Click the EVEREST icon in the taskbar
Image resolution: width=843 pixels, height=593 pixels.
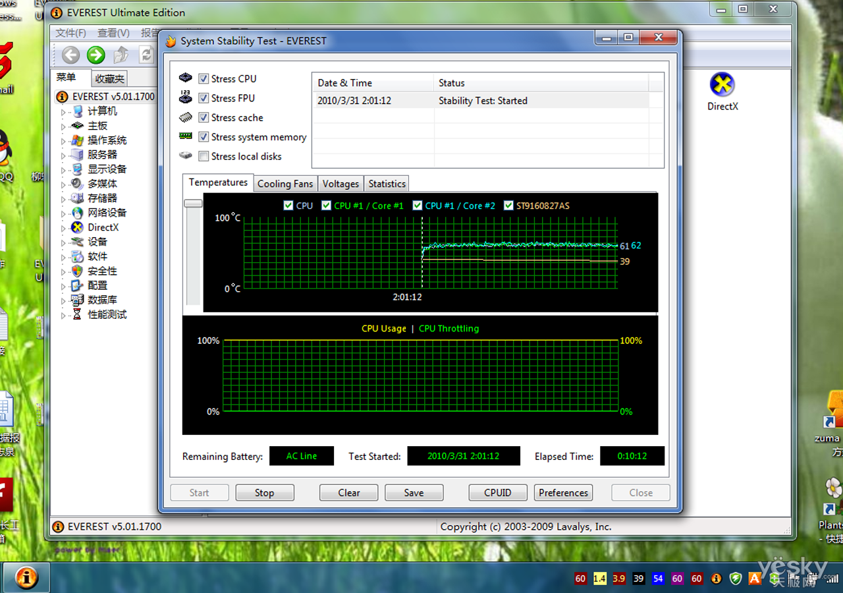click(x=26, y=578)
